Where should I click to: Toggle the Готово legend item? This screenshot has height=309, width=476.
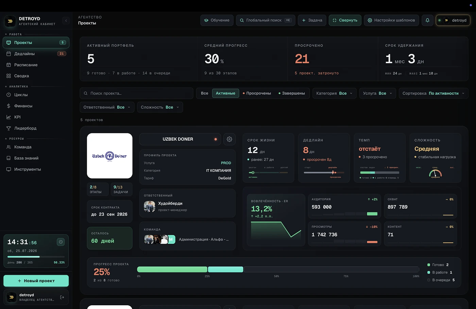point(438,265)
